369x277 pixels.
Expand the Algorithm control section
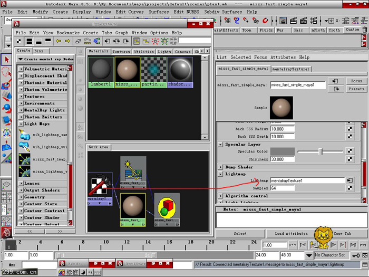(x=220, y=196)
